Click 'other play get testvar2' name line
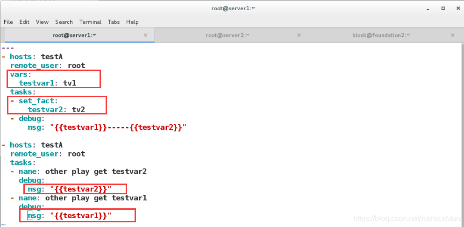Screen dimensions: 464x227 pos(79,172)
